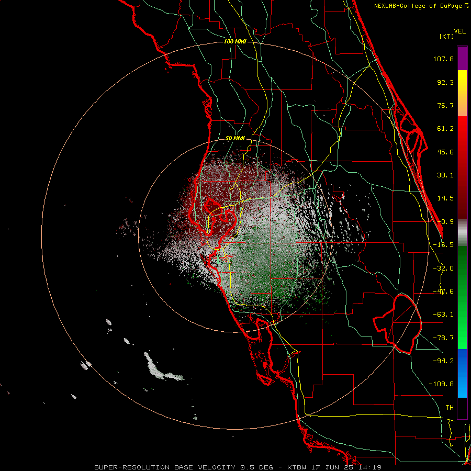
Task: Click the blue segment of the color bar
Action: pos(462,373)
